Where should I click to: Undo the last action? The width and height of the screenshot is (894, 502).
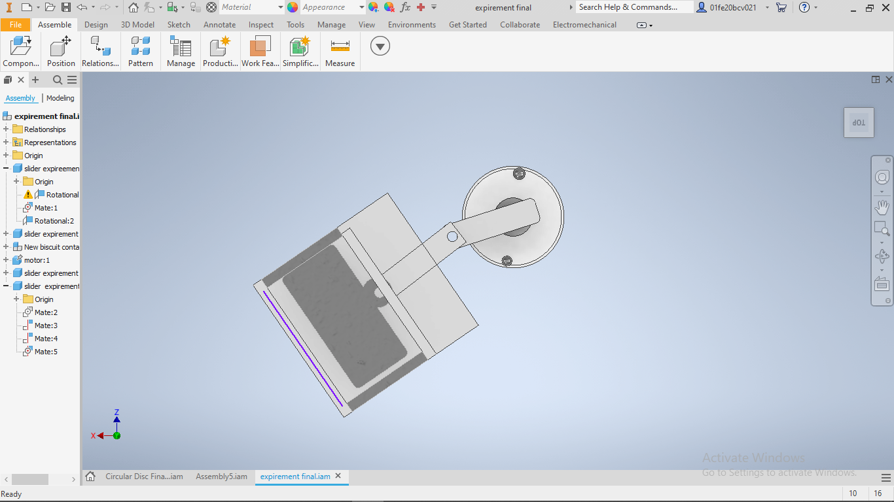tap(81, 7)
